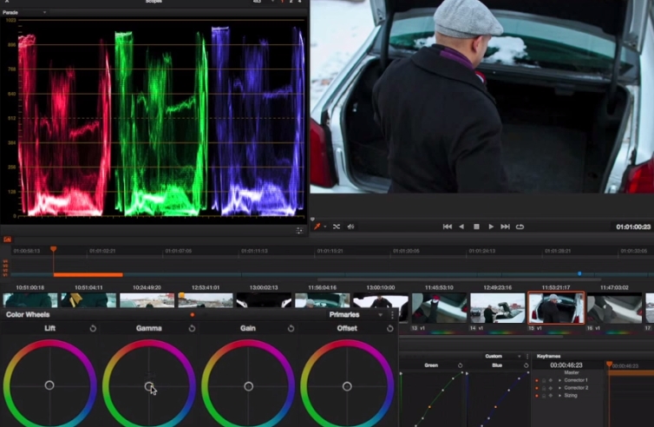Select clip thumbnail 10:24:49:20
654x427 pixels.
147,300
